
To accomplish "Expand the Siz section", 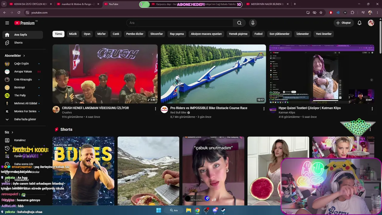I will click(x=9, y=132).
